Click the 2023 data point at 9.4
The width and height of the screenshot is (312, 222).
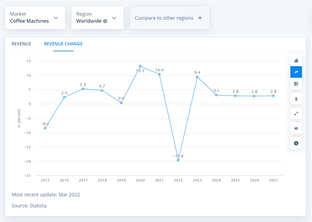pyautogui.click(x=197, y=77)
